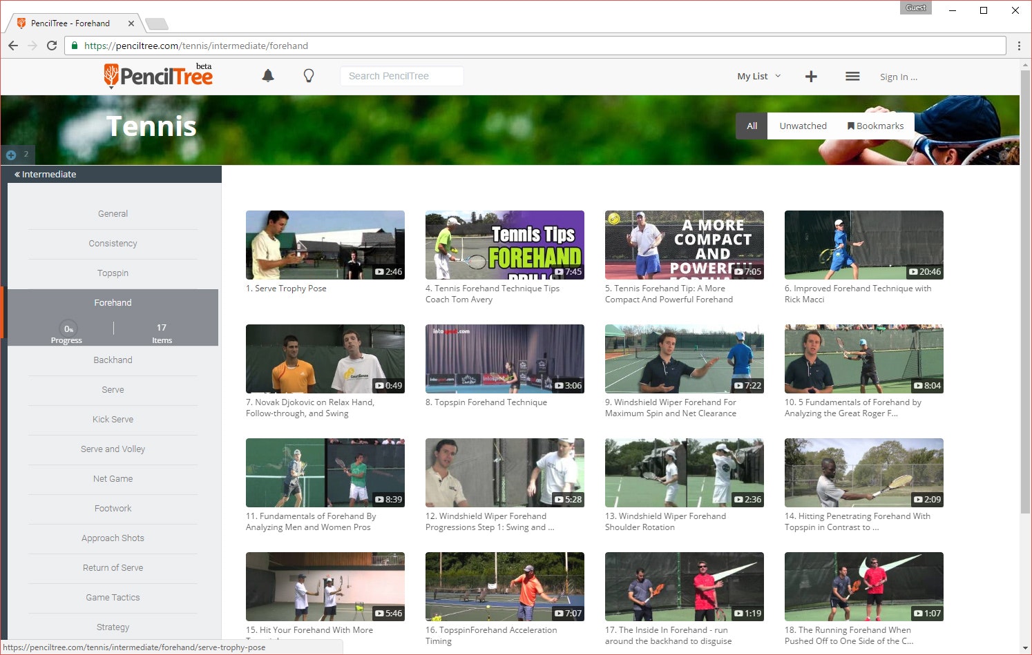Open the 2:36 Shoulder Rotation thumbnail

point(685,473)
